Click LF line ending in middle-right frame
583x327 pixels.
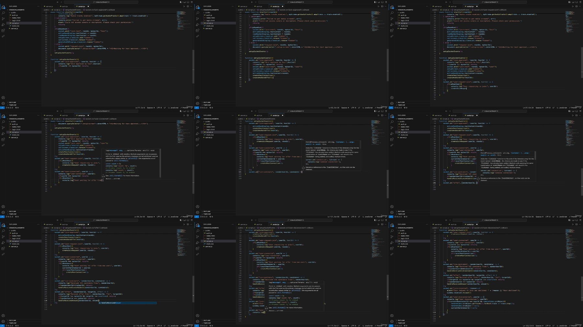click(x=553, y=217)
